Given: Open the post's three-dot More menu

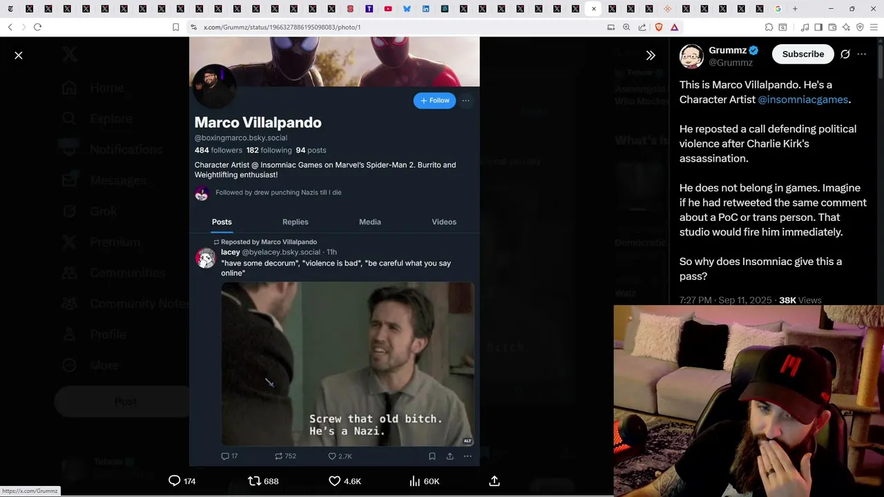Looking at the screenshot, I should point(862,54).
